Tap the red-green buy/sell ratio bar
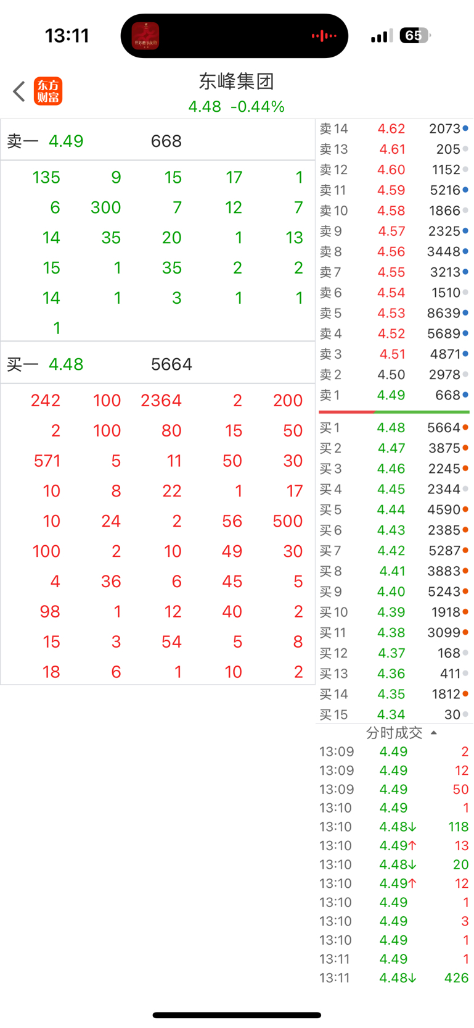Screen dimensions: 474x1028 (x=394, y=412)
